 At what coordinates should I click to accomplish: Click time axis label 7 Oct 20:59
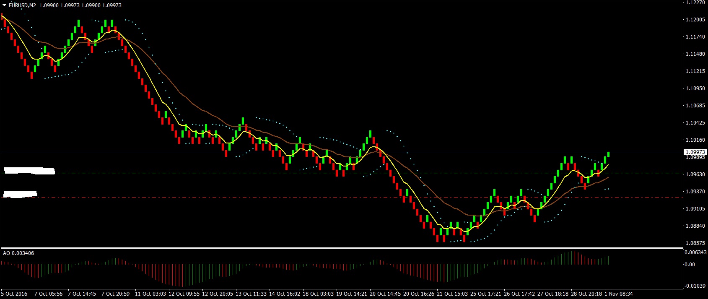tap(115, 294)
